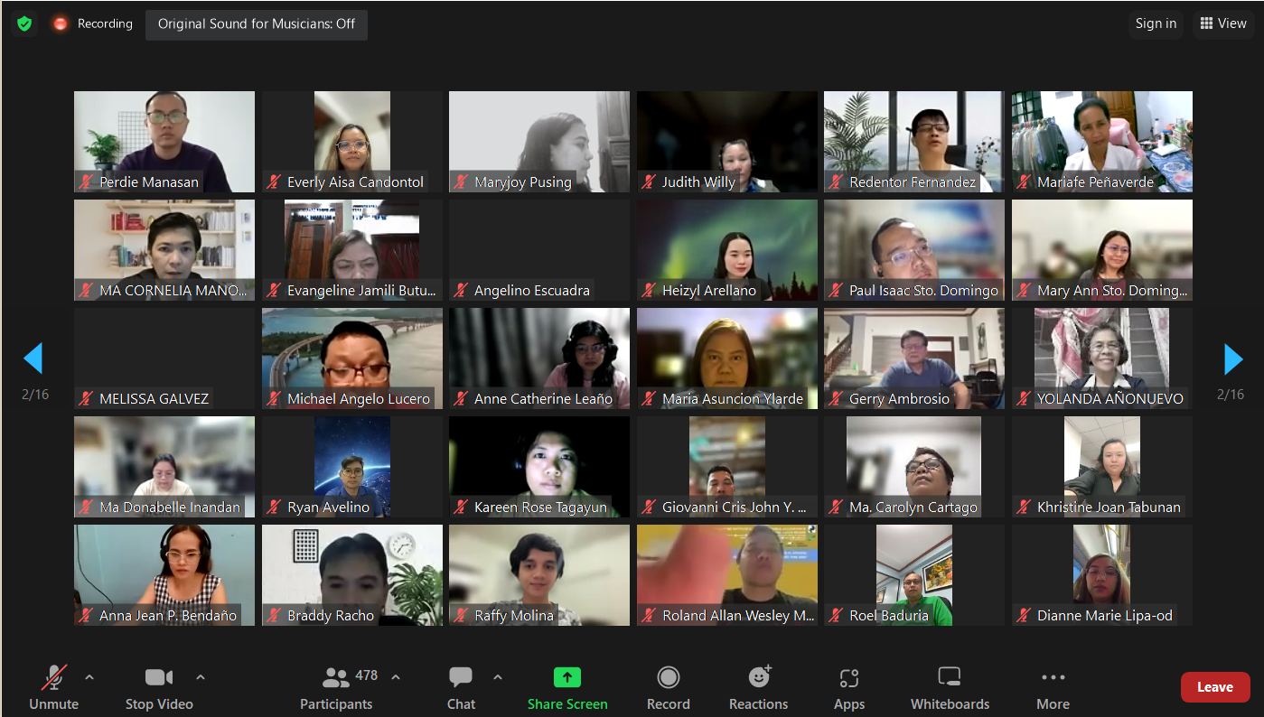Toggle Original Sound for Musicians
Screen dimensions: 1264x717
[x=257, y=24]
